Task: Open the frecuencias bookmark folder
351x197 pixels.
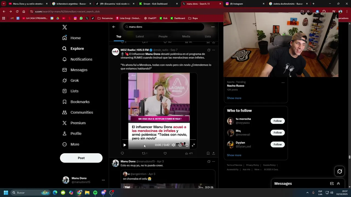Action: click(105, 18)
